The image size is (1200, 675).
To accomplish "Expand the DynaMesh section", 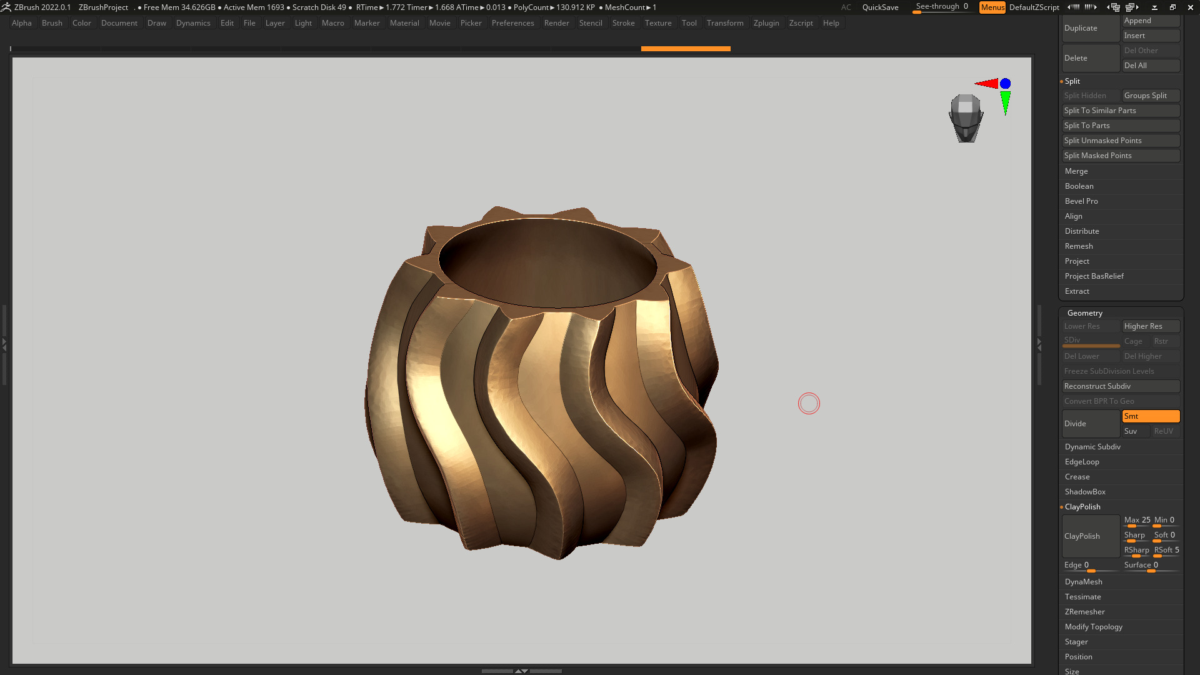I will tap(1084, 582).
